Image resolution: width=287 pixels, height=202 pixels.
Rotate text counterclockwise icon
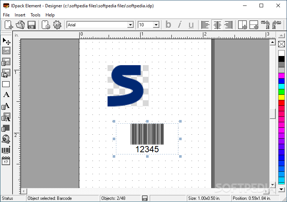265,25
